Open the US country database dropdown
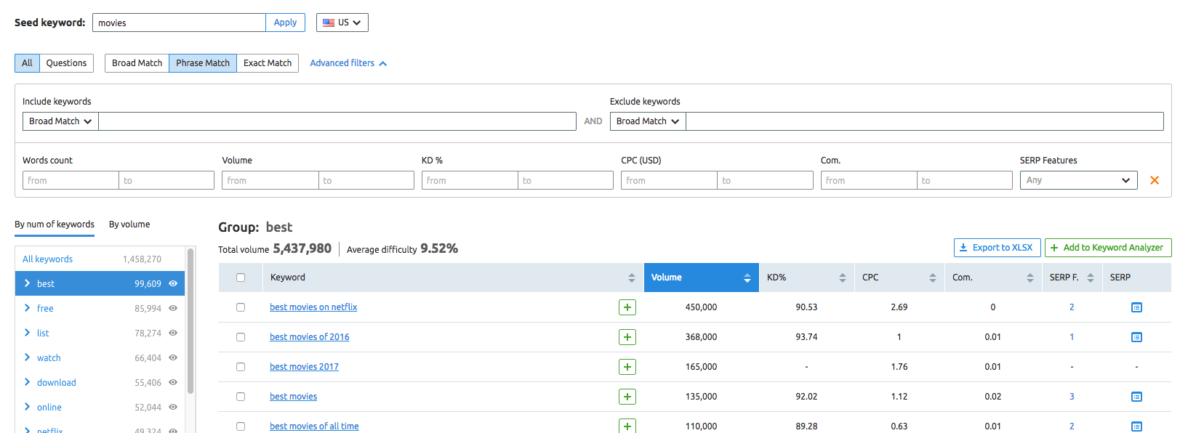This screenshot has width=1180, height=433. tap(342, 23)
